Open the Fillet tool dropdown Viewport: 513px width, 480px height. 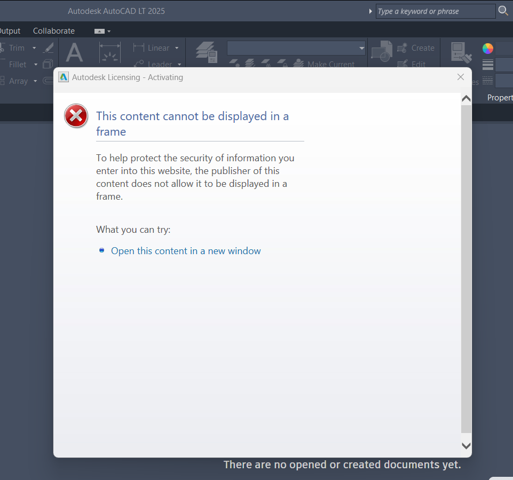(35, 64)
